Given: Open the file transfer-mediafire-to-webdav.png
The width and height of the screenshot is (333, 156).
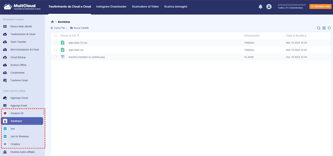Looking at the screenshot, I should 87,57.
